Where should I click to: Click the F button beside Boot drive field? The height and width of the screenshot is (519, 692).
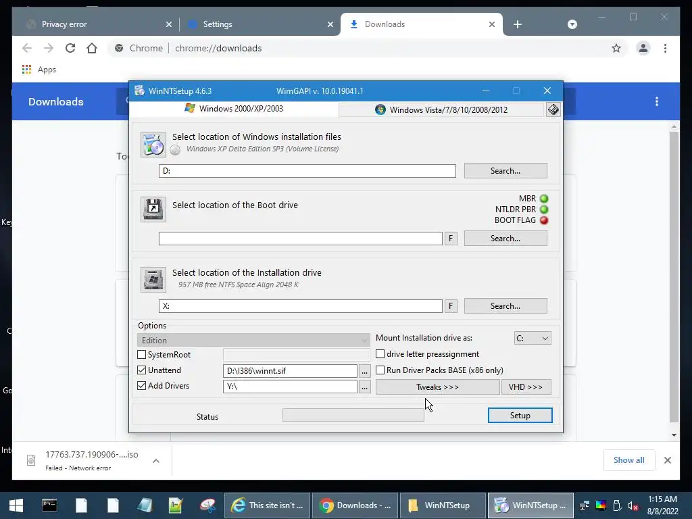[x=451, y=239]
